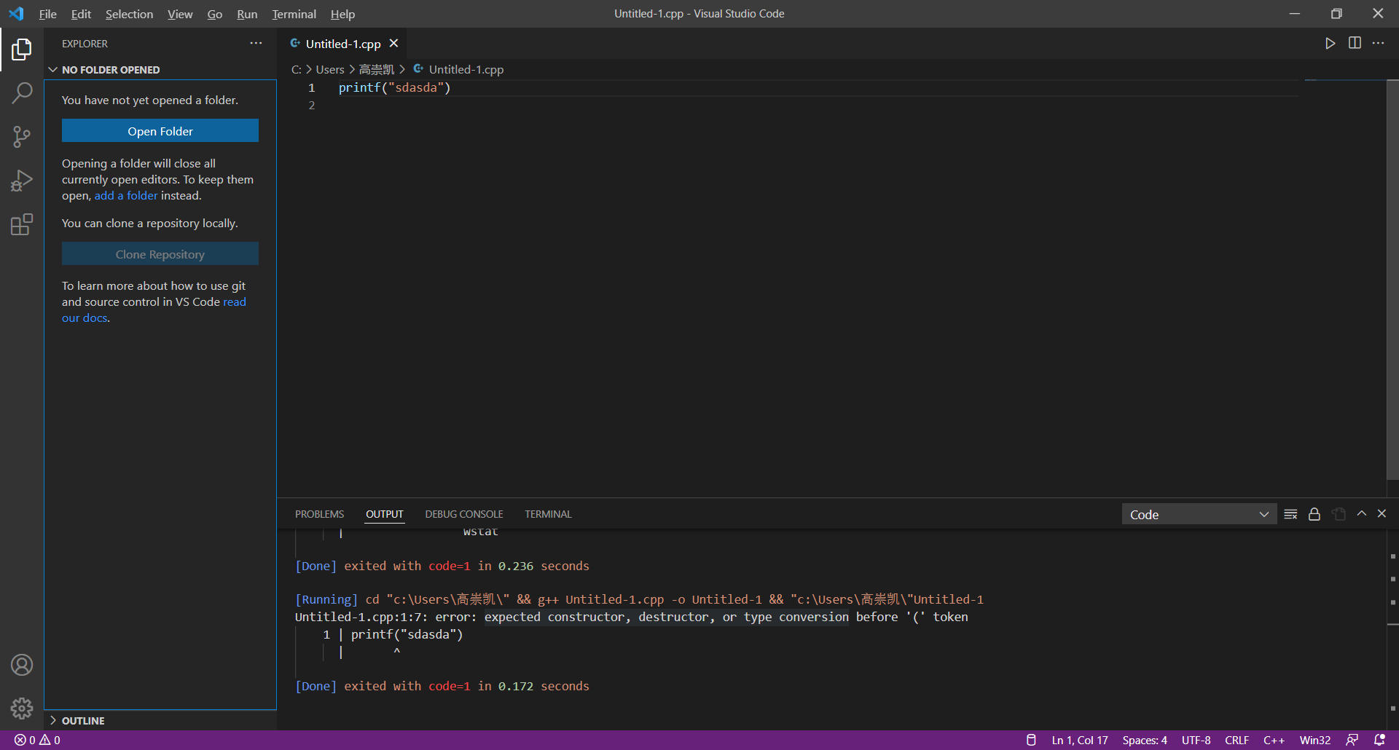Select language mode C++ in status bar

coord(1274,740)
